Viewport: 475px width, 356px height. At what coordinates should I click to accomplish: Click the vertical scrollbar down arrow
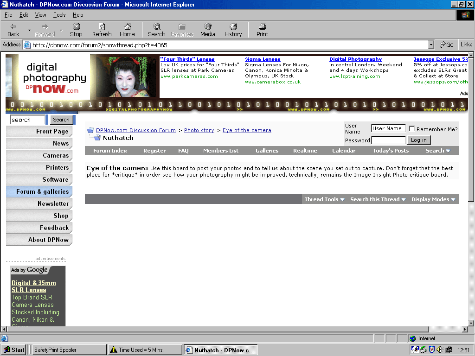pos(471,323)
